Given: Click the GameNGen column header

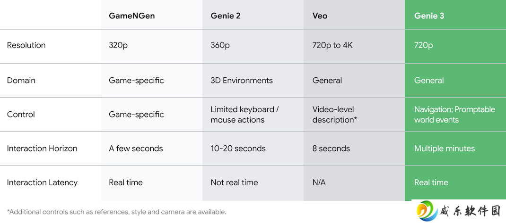Looking at the screenshot, I should [131, 16].
